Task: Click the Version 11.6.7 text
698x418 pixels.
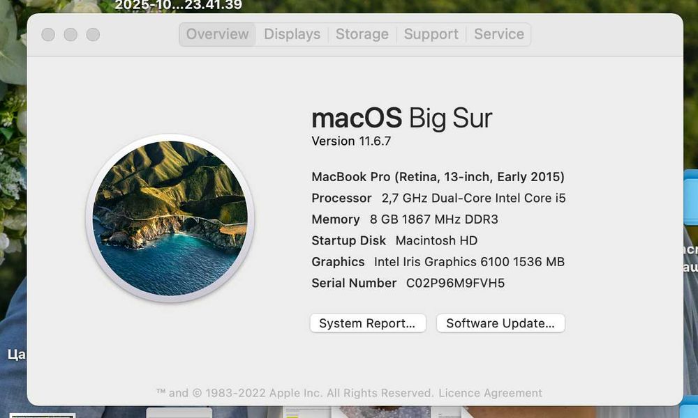Action: click(x=351, y=141)
